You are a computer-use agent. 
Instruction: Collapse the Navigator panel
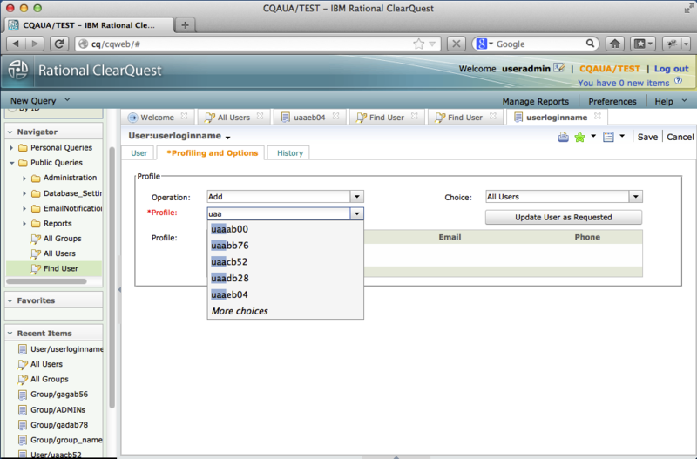click(10, 132)
